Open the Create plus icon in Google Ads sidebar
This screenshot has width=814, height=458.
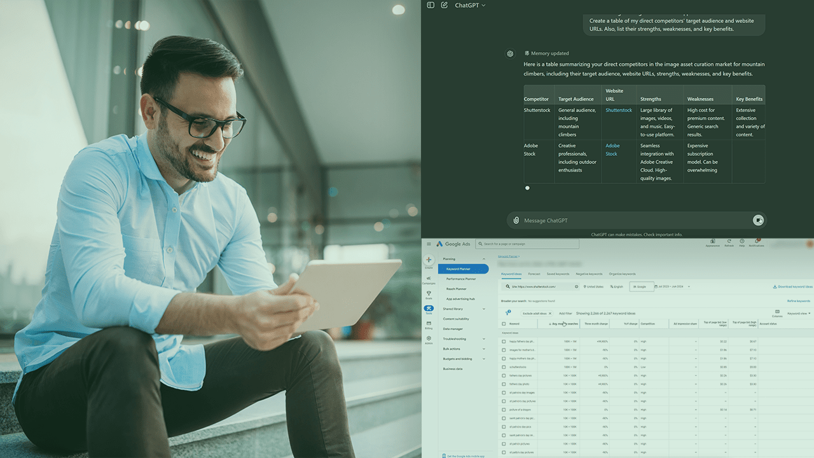click(429, 260)
